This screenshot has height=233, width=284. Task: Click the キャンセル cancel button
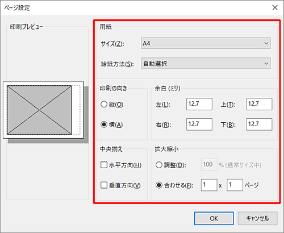[257, 218]
